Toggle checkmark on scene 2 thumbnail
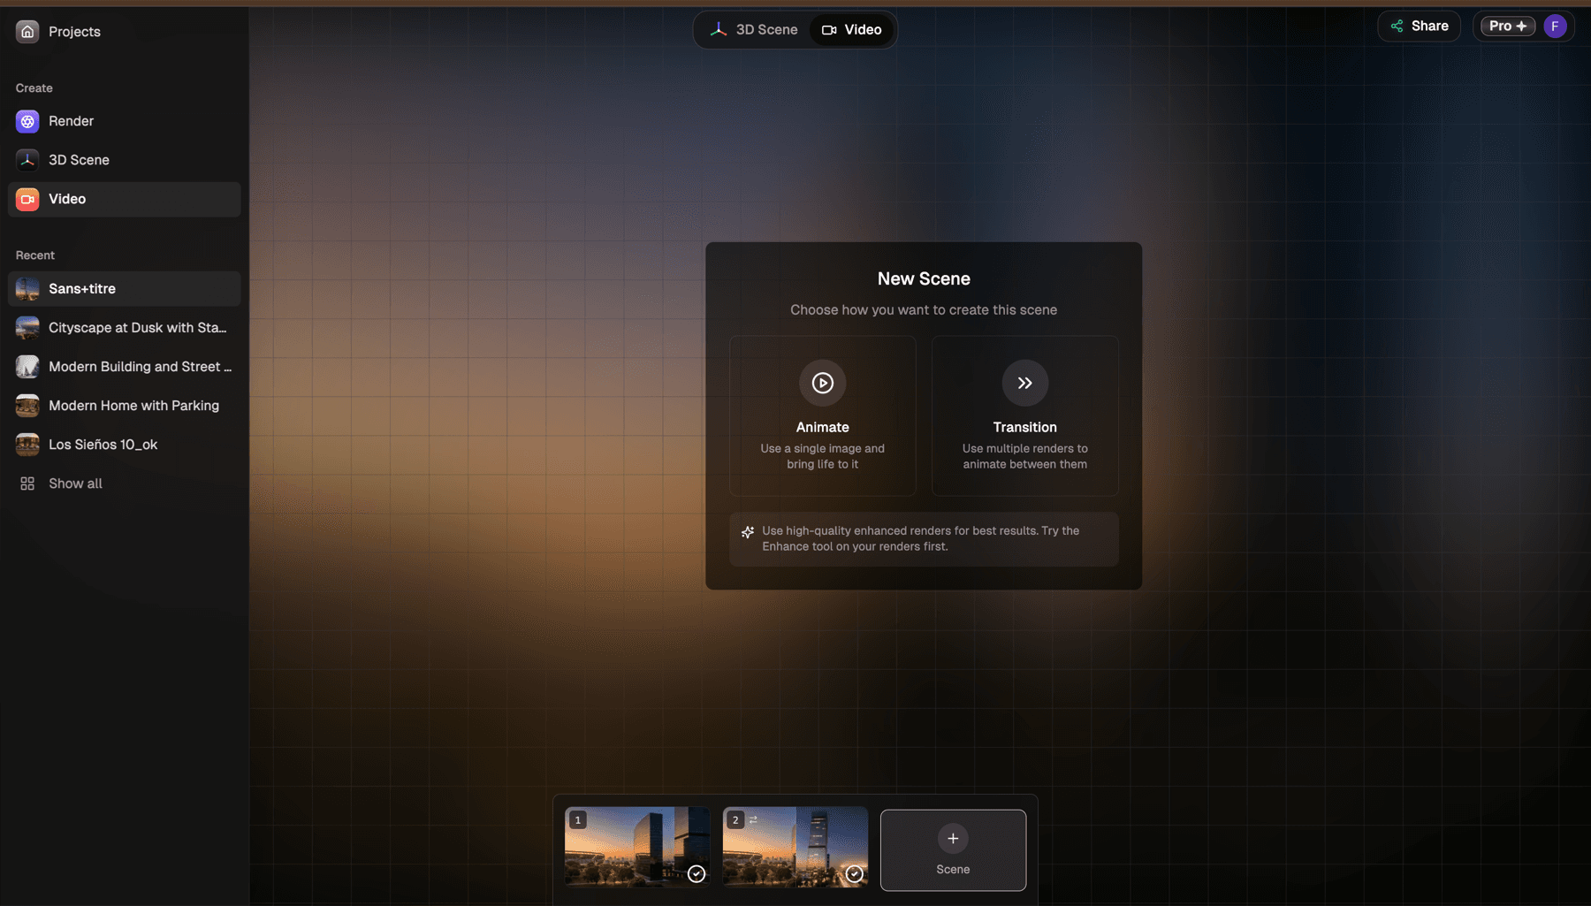 [x=854, y=874]
